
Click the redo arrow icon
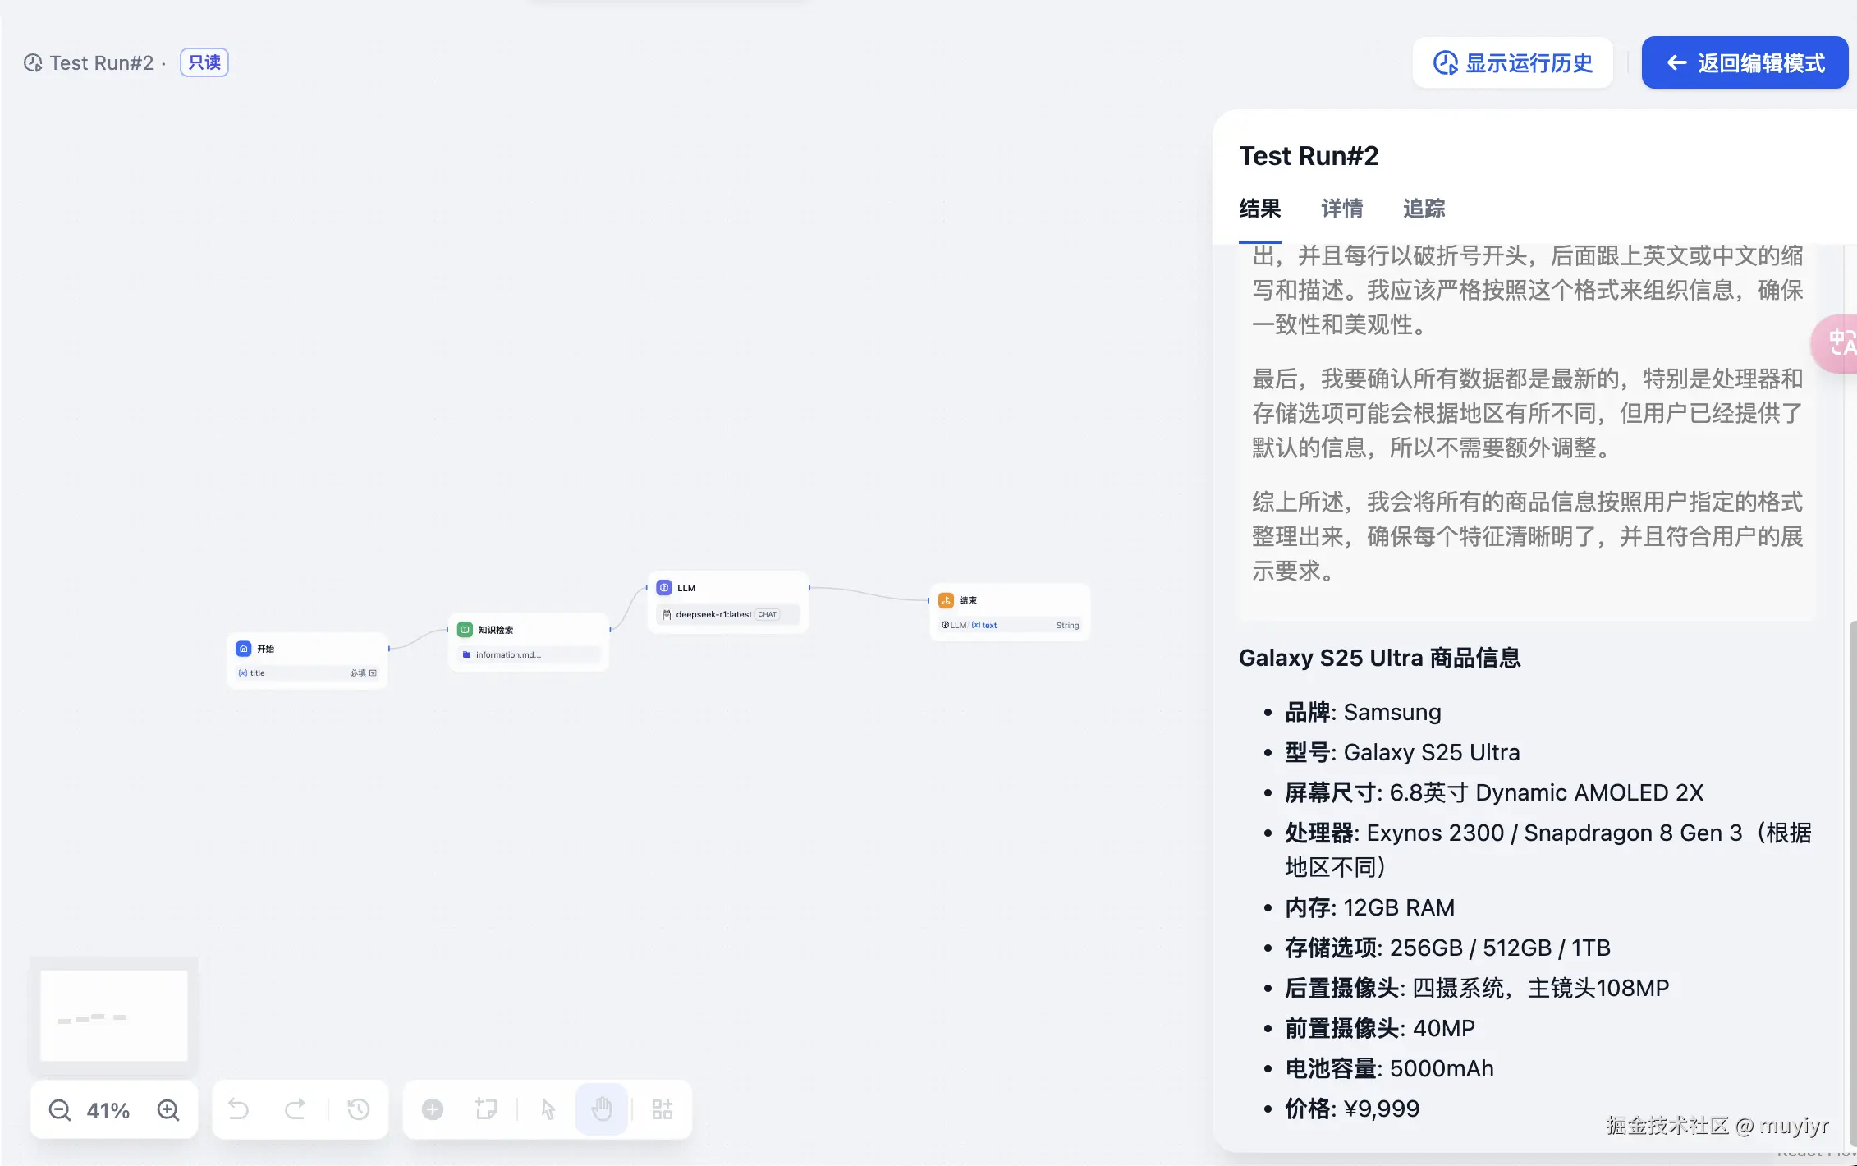click(x=295, y=1110)
